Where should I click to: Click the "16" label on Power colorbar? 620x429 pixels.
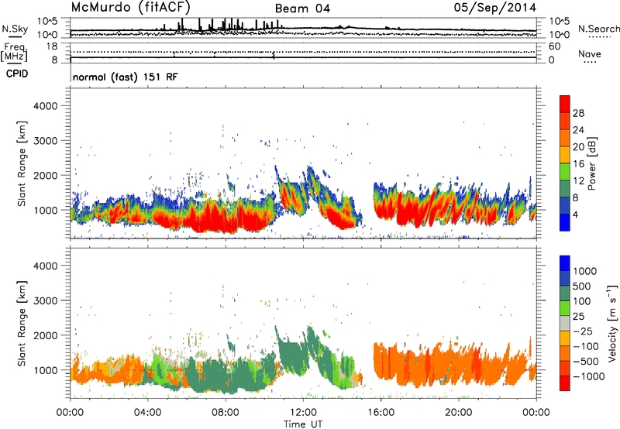point(578,164)
